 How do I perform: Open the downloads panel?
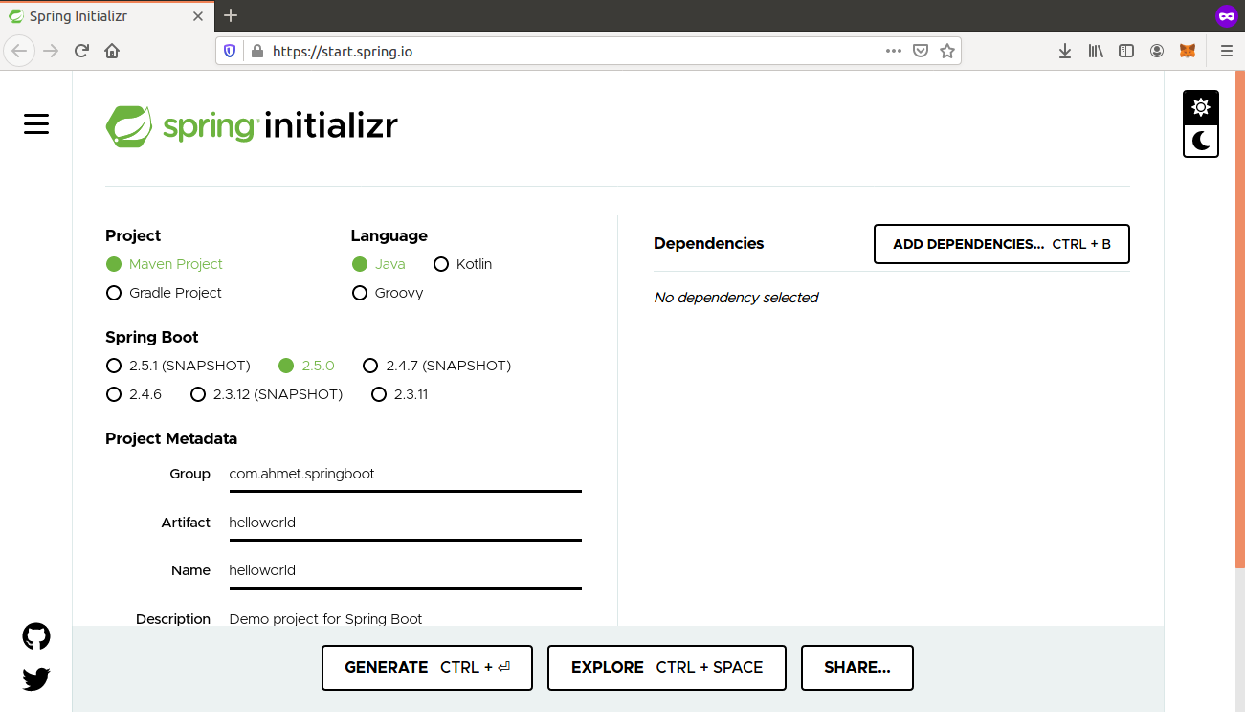pos(1065,51)
